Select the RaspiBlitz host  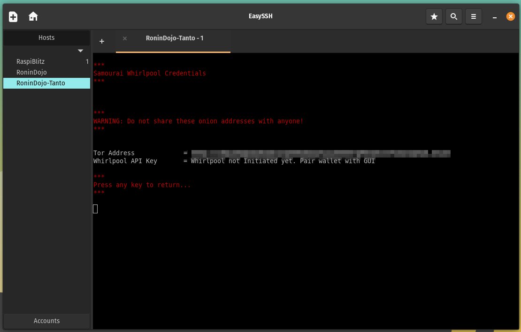tap(46, 61)
